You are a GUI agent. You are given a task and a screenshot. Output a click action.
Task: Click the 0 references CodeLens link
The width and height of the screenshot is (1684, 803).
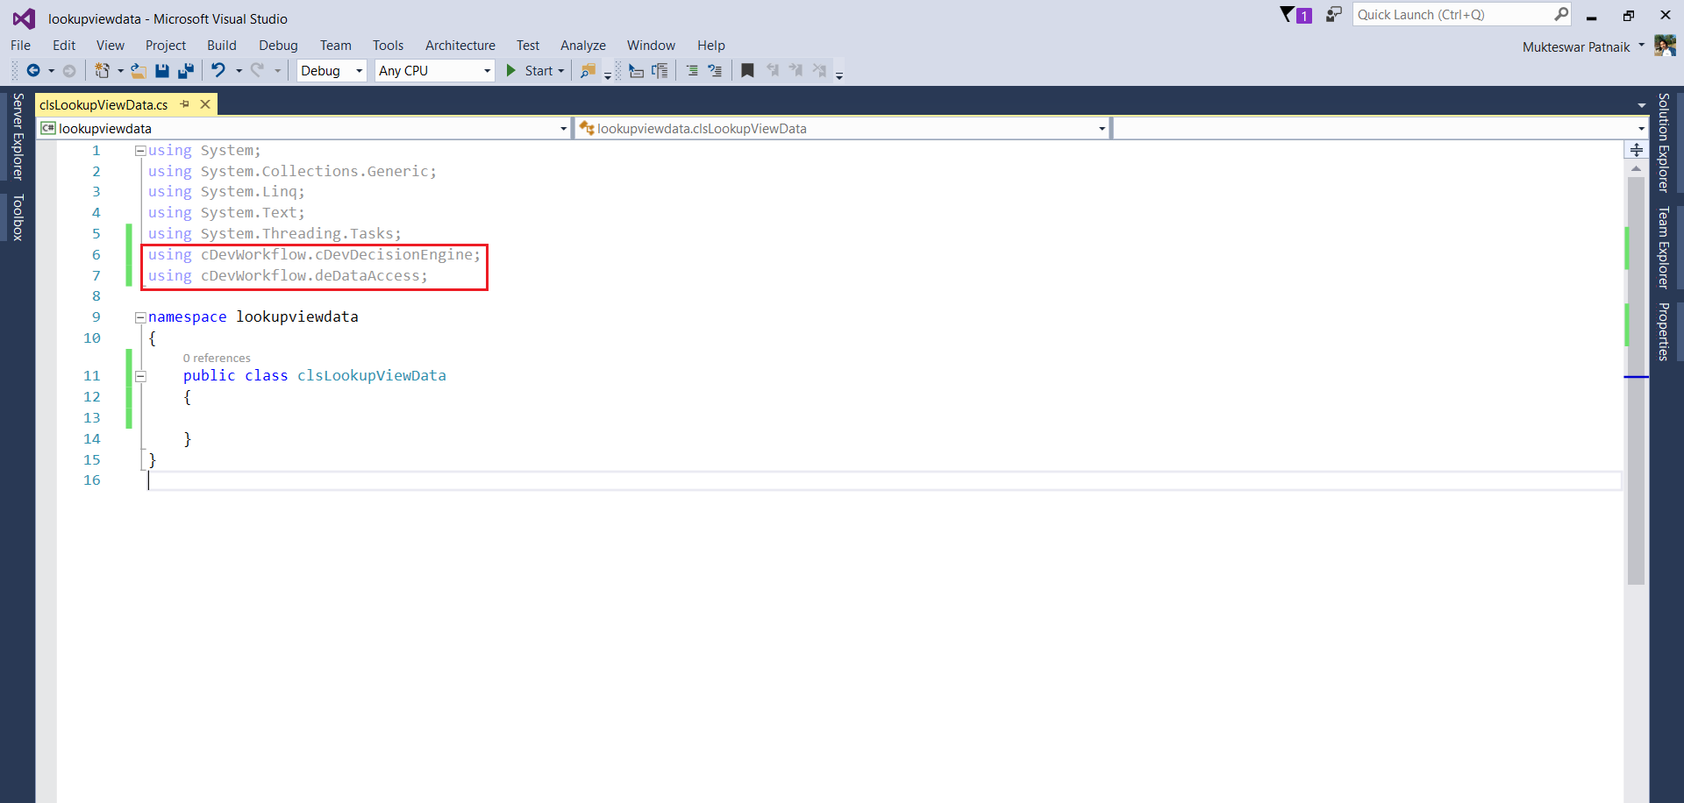click(x=216, y=358)
